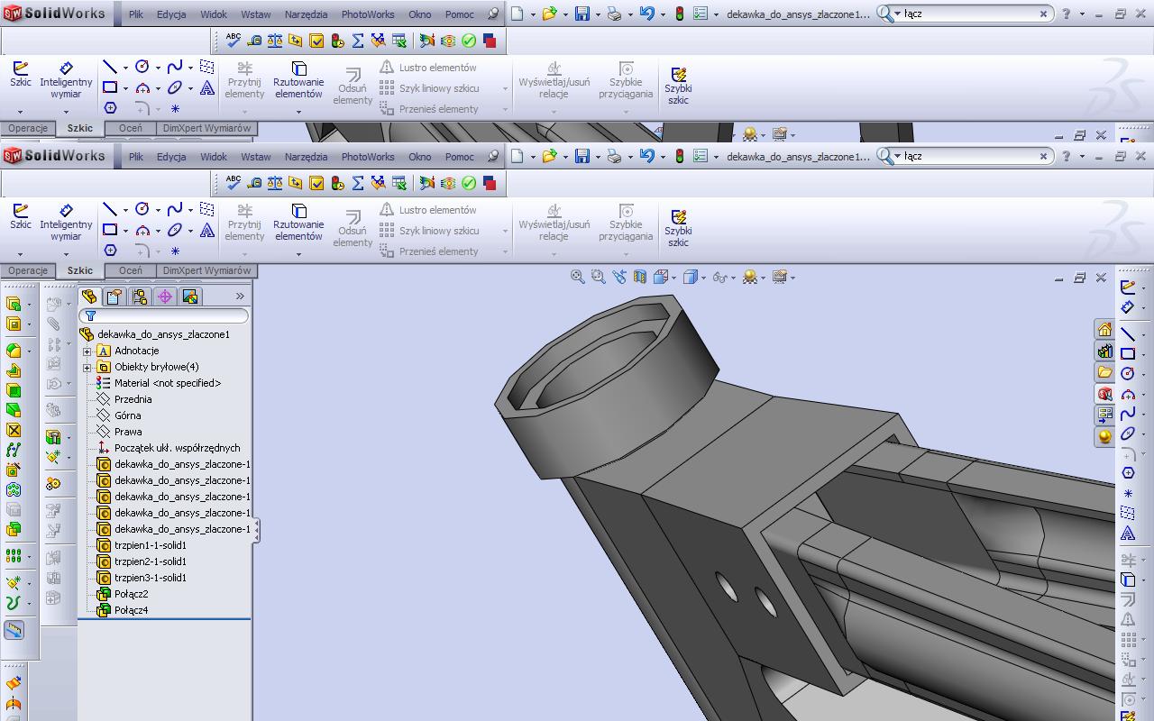Open the PhotoWorks menu in the front window

368,156
